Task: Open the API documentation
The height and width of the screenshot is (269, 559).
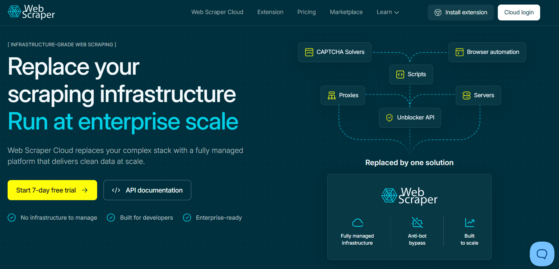Action: click(x=147, y=190)
